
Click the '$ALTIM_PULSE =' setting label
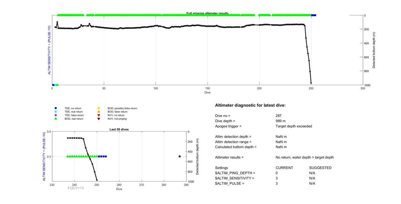coord(230,183)
